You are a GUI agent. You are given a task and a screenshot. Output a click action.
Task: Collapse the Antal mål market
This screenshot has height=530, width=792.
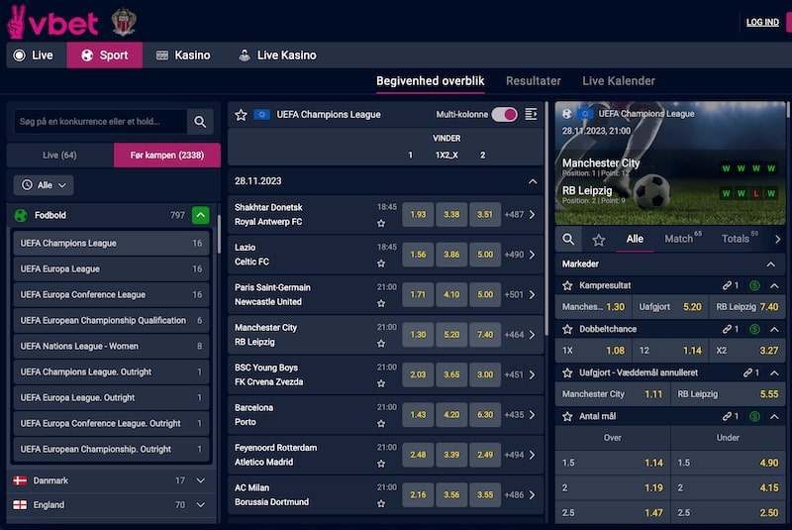pos(774,417)
